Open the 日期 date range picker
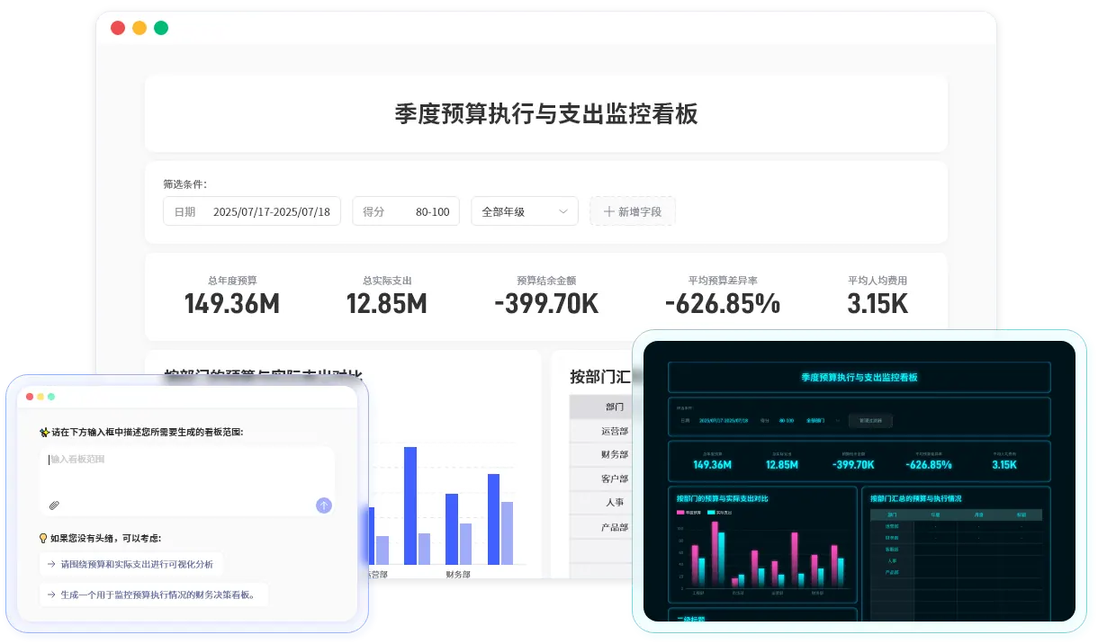Screen dimensions: 1098x644 pos(252,211)
